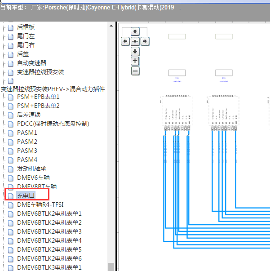Pan the diagram down with the arrow button
This screenshot has height=271, width=270.
(135, 51)
